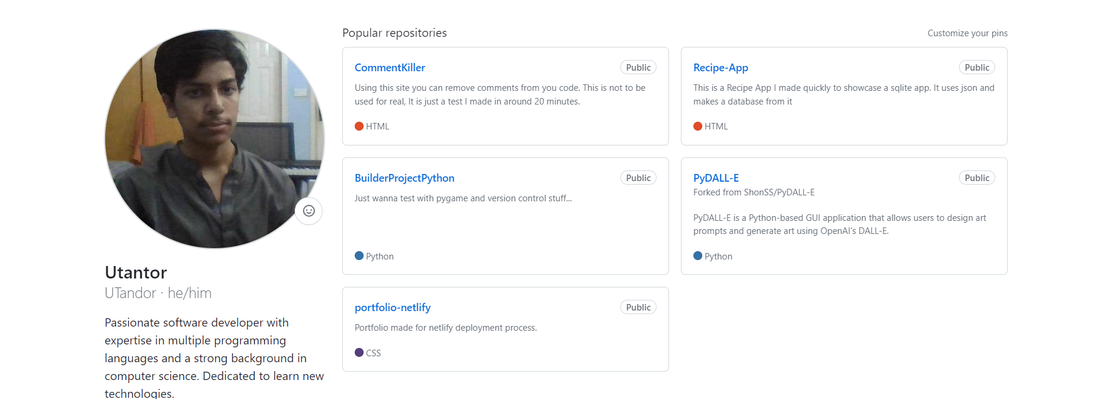Image resolution: width=1117 pixels, height=399 pixels.
Task: Open the portfolio-netlify repository
Action: tap(393, 308)
